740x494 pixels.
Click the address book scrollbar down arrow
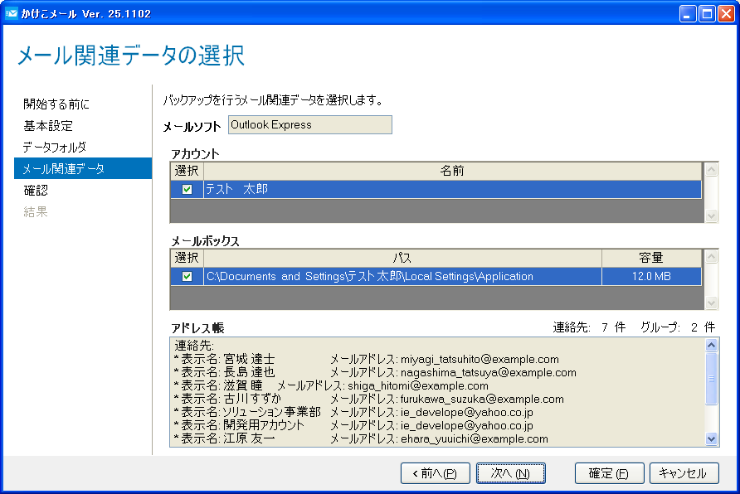coord(711,438)
